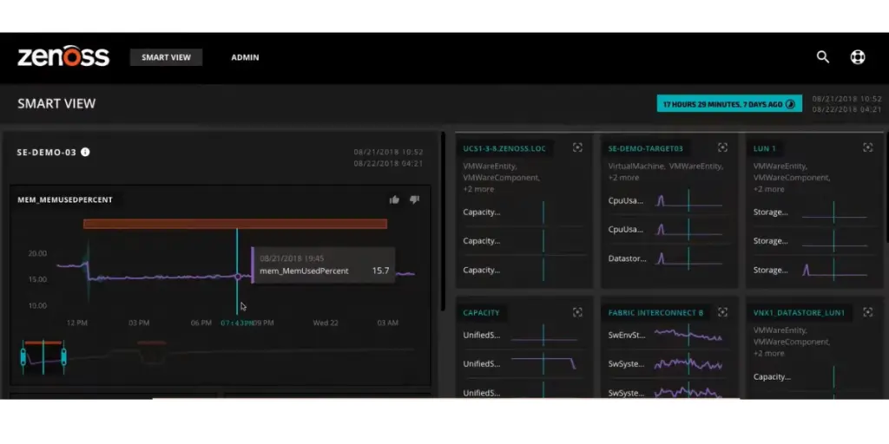Click thumbs up on MEM_MEMUSEDPERCENT graph

tap(394, 199)
